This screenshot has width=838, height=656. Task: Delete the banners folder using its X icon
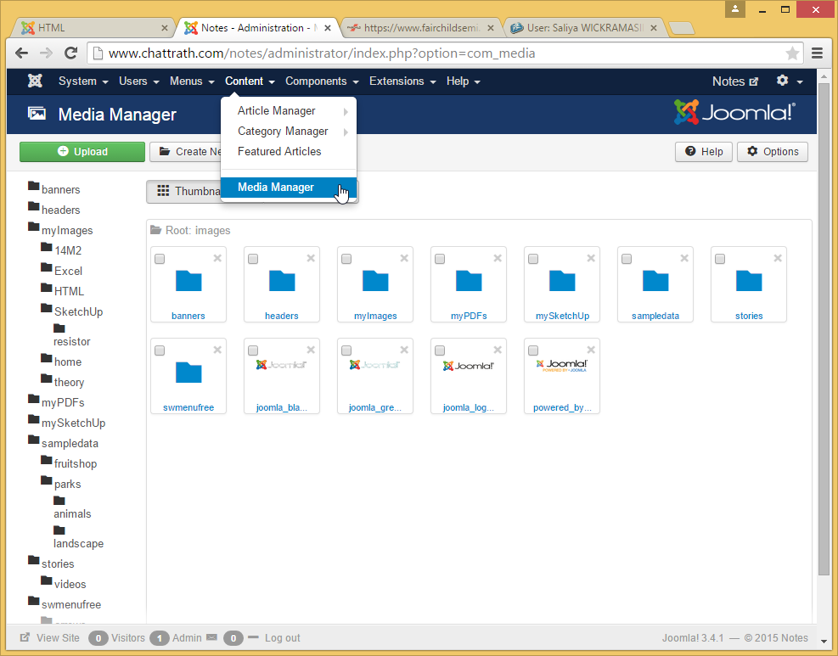coord(217,258)
